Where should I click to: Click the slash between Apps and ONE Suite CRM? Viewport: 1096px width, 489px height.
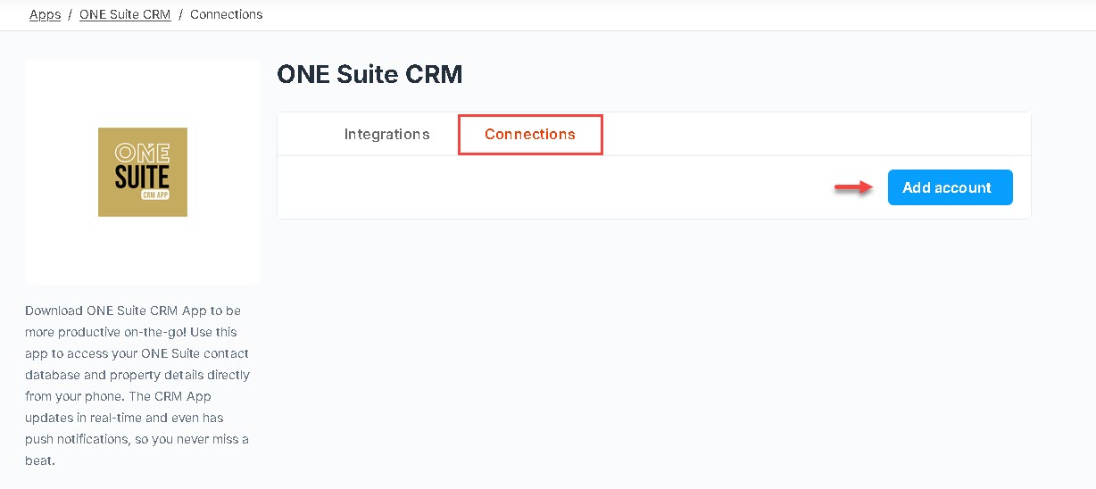pyautogui.click(x=70, y=14)
